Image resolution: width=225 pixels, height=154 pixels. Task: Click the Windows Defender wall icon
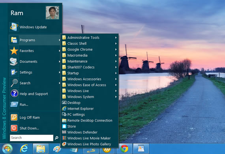64,132
